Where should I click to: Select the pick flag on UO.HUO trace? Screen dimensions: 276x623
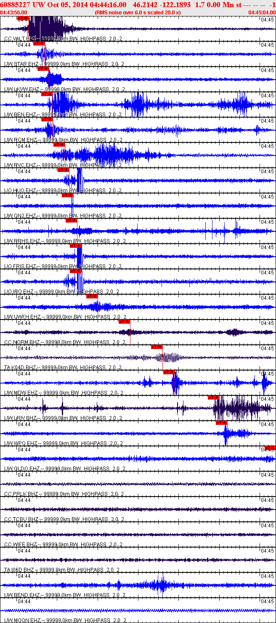pos(63,170)
